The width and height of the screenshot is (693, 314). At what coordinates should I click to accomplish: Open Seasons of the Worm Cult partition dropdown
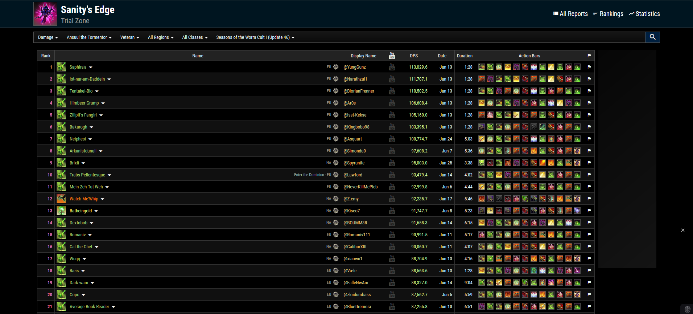point(255,37)
